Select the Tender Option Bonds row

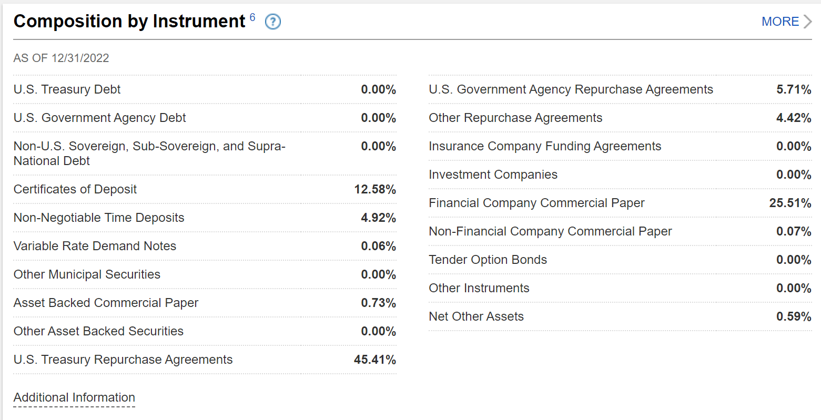[488, 260]
